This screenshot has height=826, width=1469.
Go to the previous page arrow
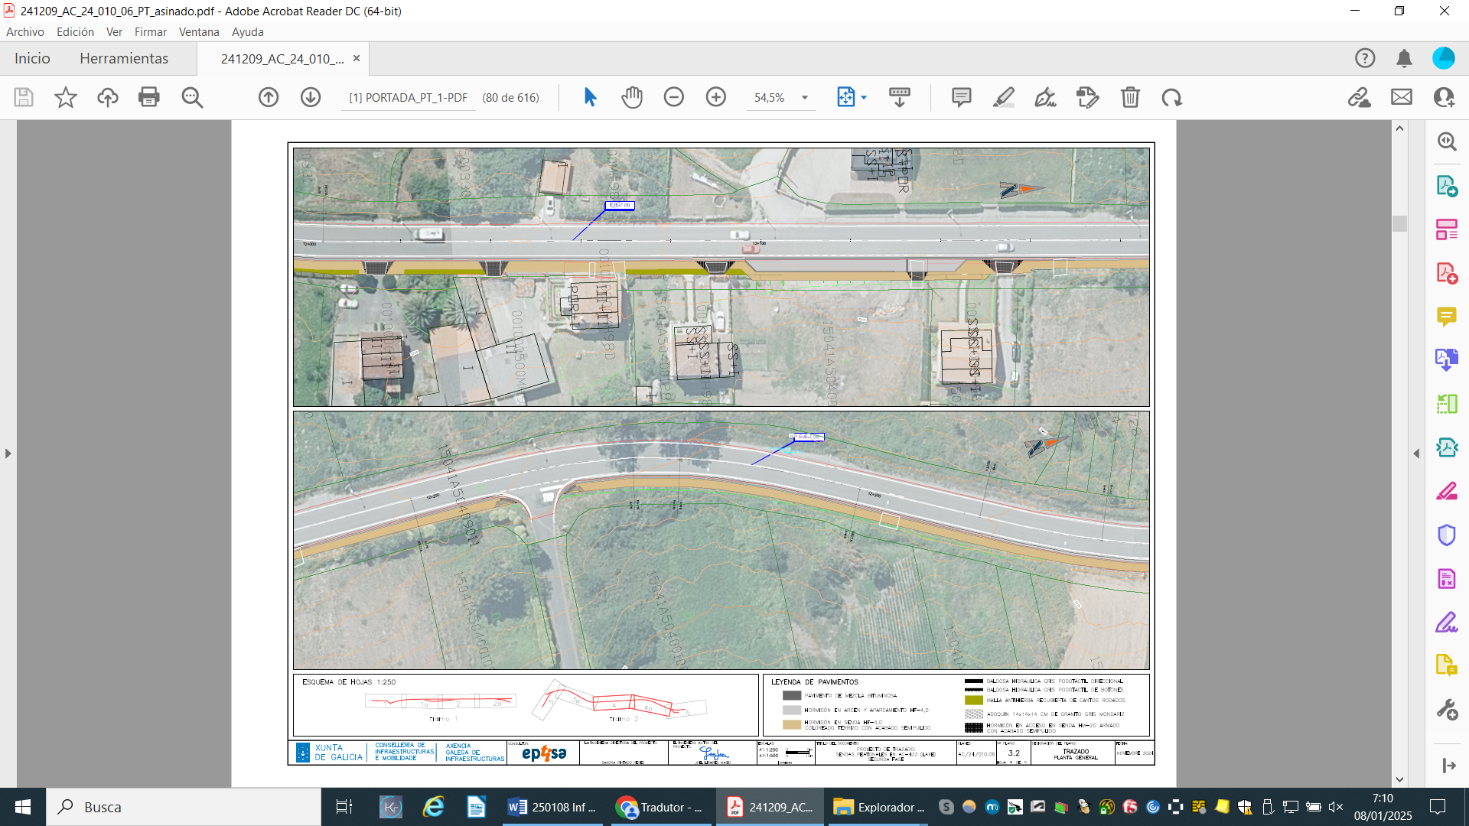(x=269, y=97)
